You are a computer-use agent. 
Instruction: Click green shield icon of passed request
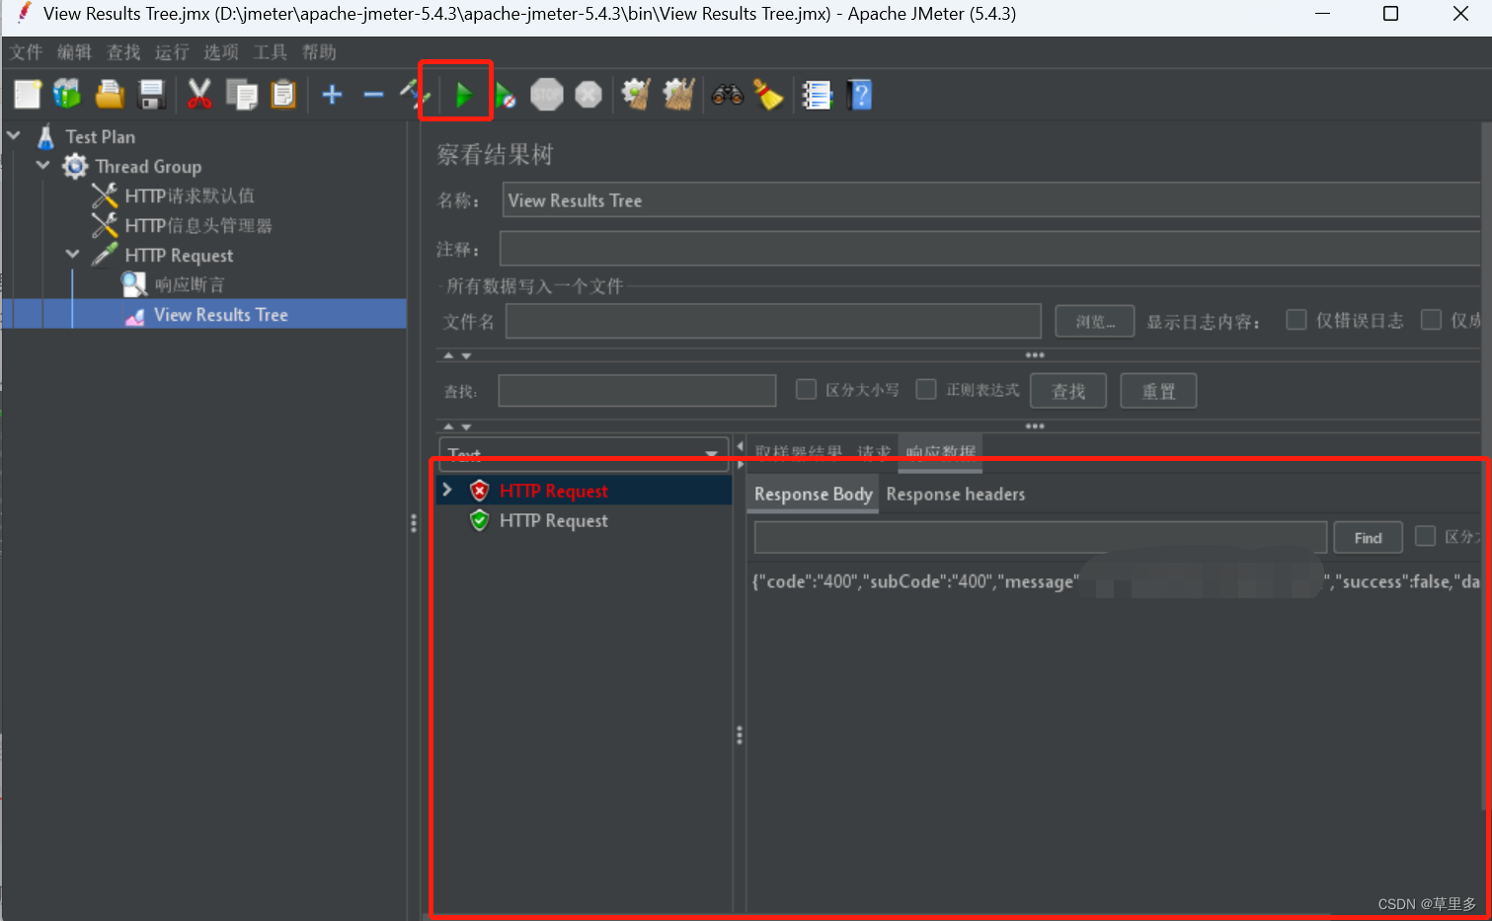(x=480, y=520)
